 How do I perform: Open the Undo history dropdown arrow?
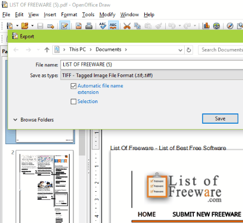(x=180, y=26)
